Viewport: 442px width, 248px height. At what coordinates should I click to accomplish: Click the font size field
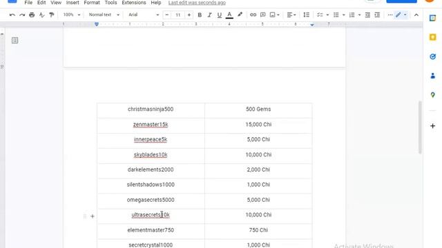coord(178,15)
